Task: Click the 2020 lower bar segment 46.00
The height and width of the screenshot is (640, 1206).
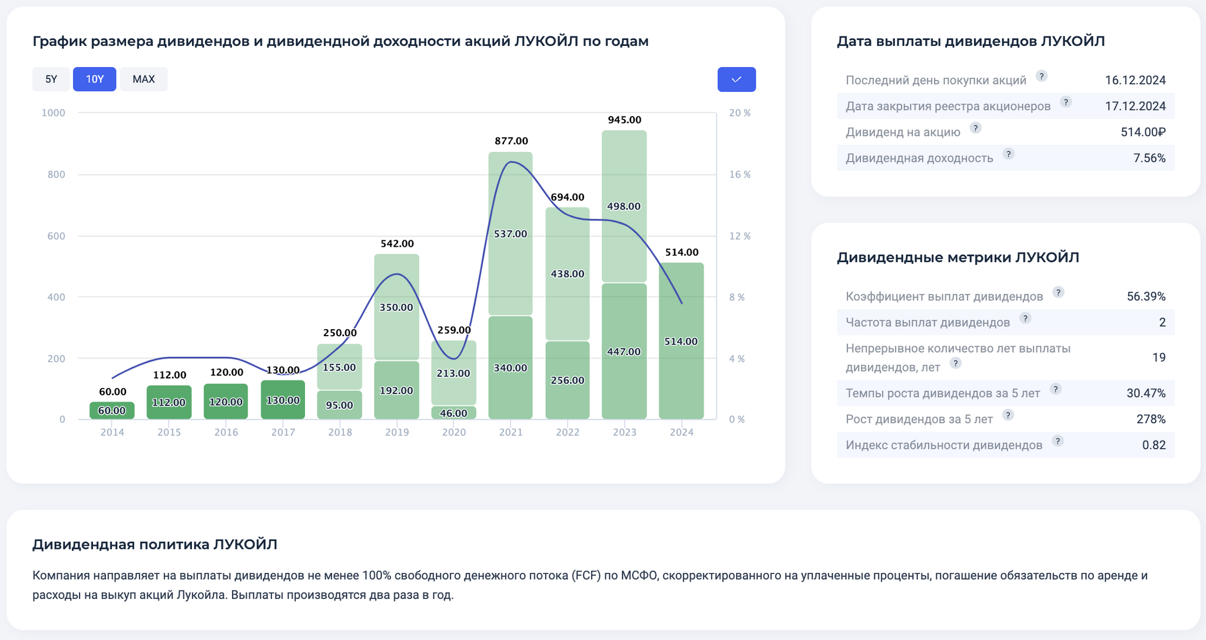Action: (453, 413)
